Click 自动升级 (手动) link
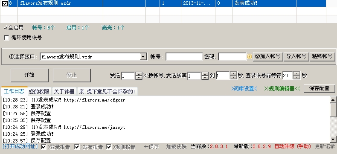This screenshot has width=337, height=154. pyautogui.click(x=293, y=147)
